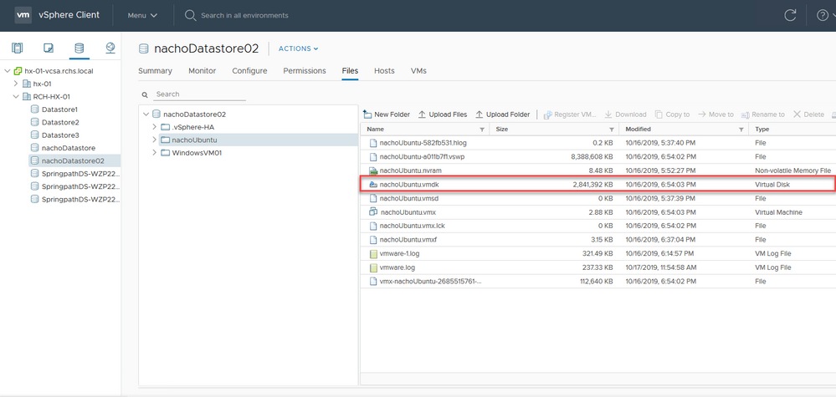Viewport: 836px width, 397px height.
Task: Open the Menu dropdown in header
Action: pos(141,15)
